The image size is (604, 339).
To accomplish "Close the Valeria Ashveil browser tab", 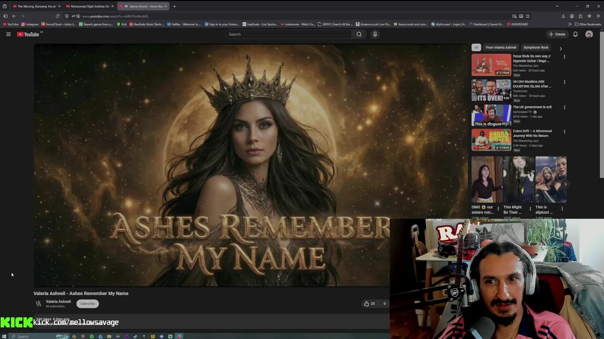I will (x=165, y=6).
